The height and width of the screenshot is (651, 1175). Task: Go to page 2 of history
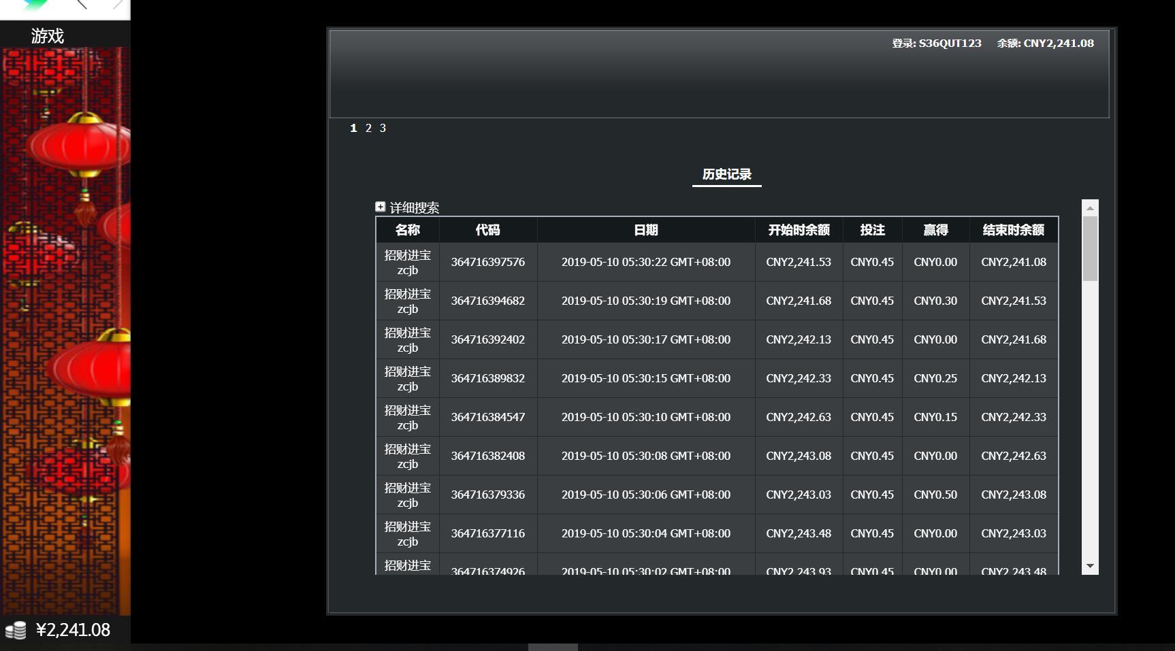tap(368, 128)
